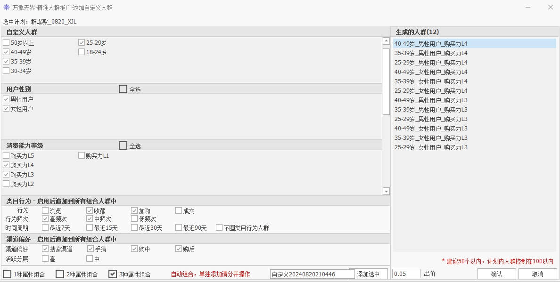Toggle 全选 for 消费能力等级 section

[x=123, y=146]
